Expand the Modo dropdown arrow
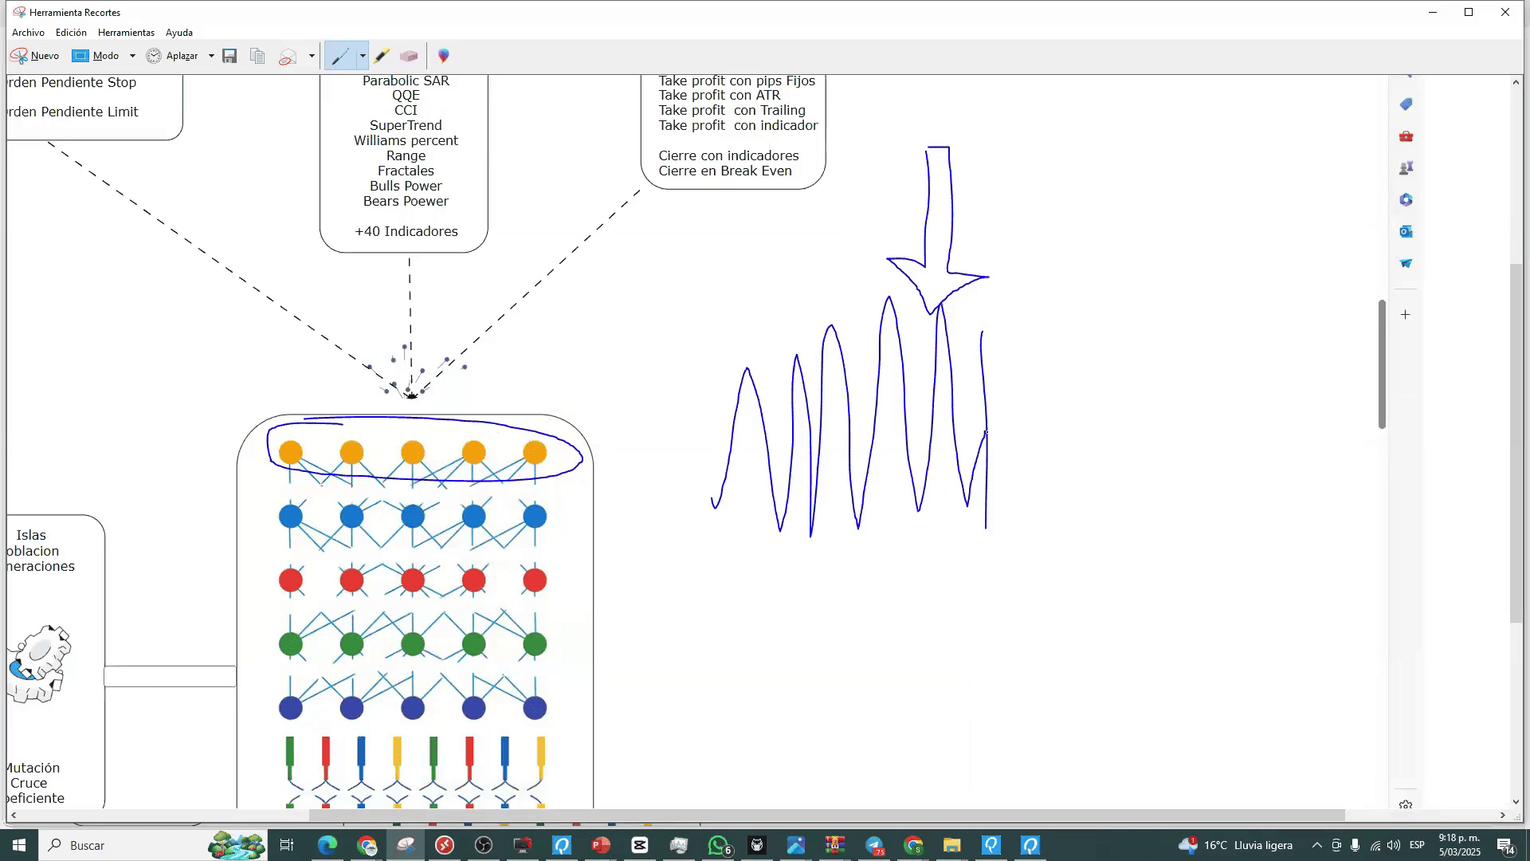This screenshot has height=861, width=1530. tap(132, 56)
